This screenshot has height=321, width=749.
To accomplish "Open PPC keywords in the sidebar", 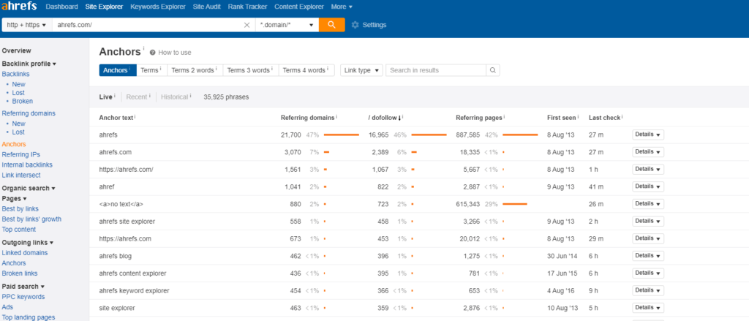I will [23, 297].
